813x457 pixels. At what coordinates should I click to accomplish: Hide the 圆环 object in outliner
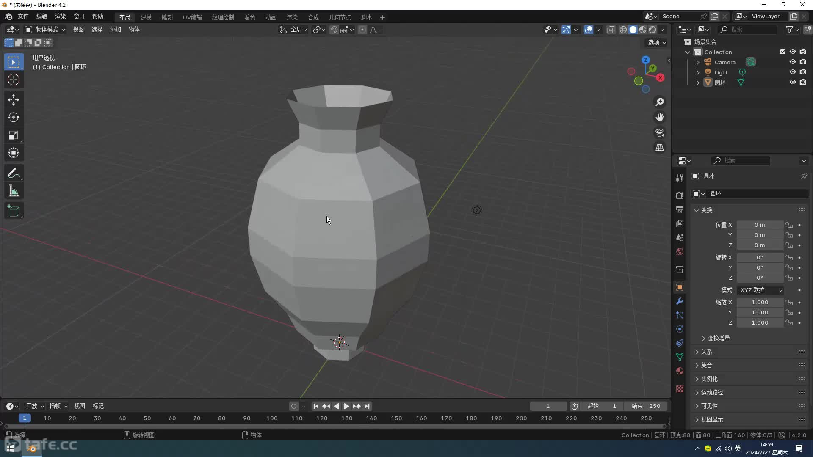click(x=793, y=82)
